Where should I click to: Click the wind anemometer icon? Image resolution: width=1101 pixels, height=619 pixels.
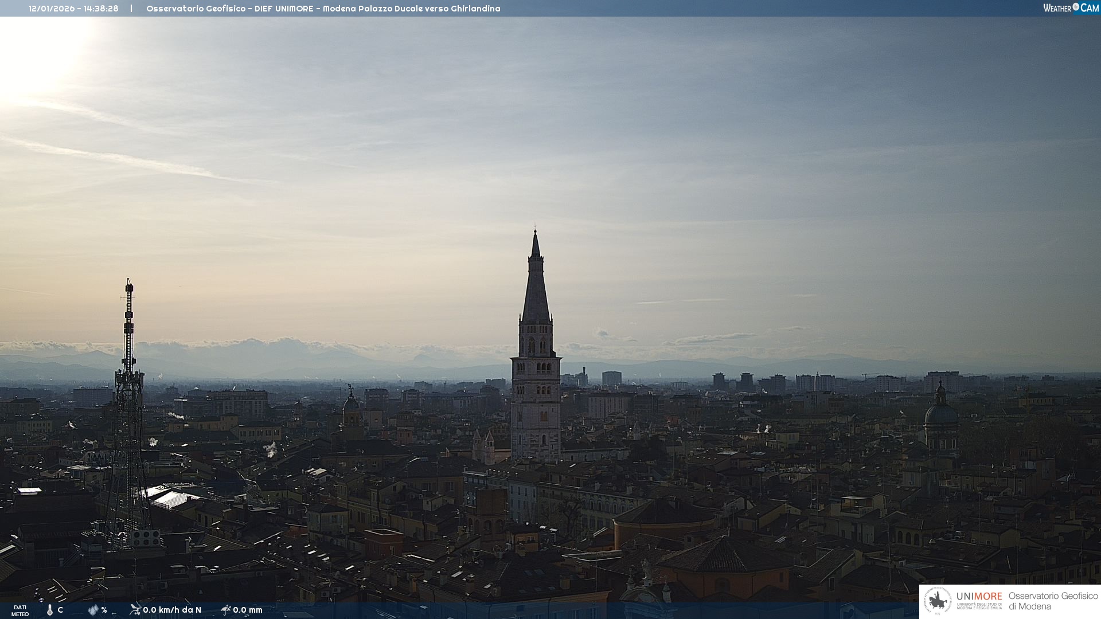[x=135, y=610]
